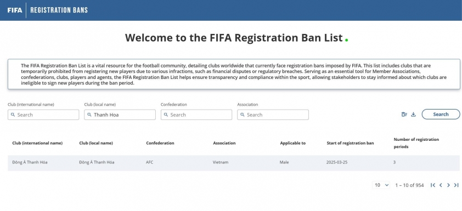Image resolution: width=462 pixels, height=211 pixels.
Task: Click the Confederation column header
Action: [160, 143]
